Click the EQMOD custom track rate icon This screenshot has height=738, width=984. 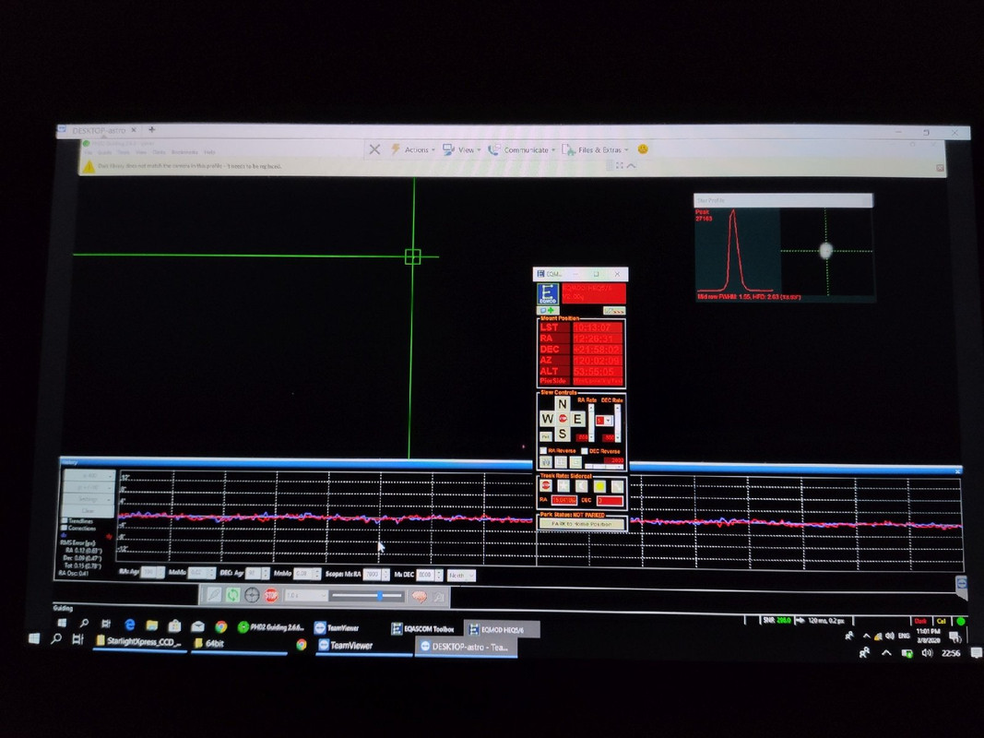[x=618, y=486]
